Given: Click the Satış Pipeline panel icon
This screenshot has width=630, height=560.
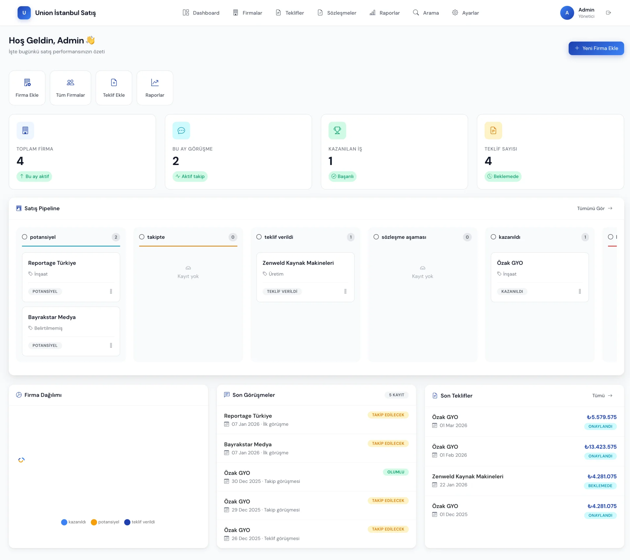Looking at the screenshot, I should tap(19, 208).
